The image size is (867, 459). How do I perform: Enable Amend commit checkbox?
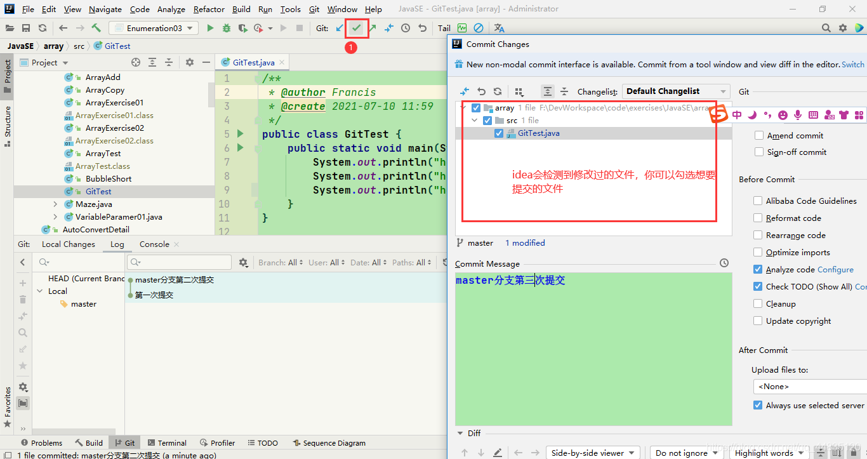[758, 135]
